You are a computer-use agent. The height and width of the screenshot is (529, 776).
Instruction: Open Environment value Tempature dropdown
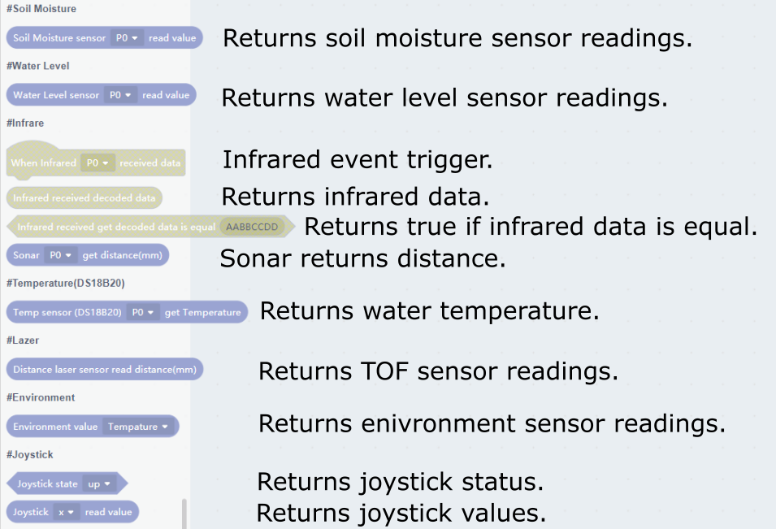138,427
